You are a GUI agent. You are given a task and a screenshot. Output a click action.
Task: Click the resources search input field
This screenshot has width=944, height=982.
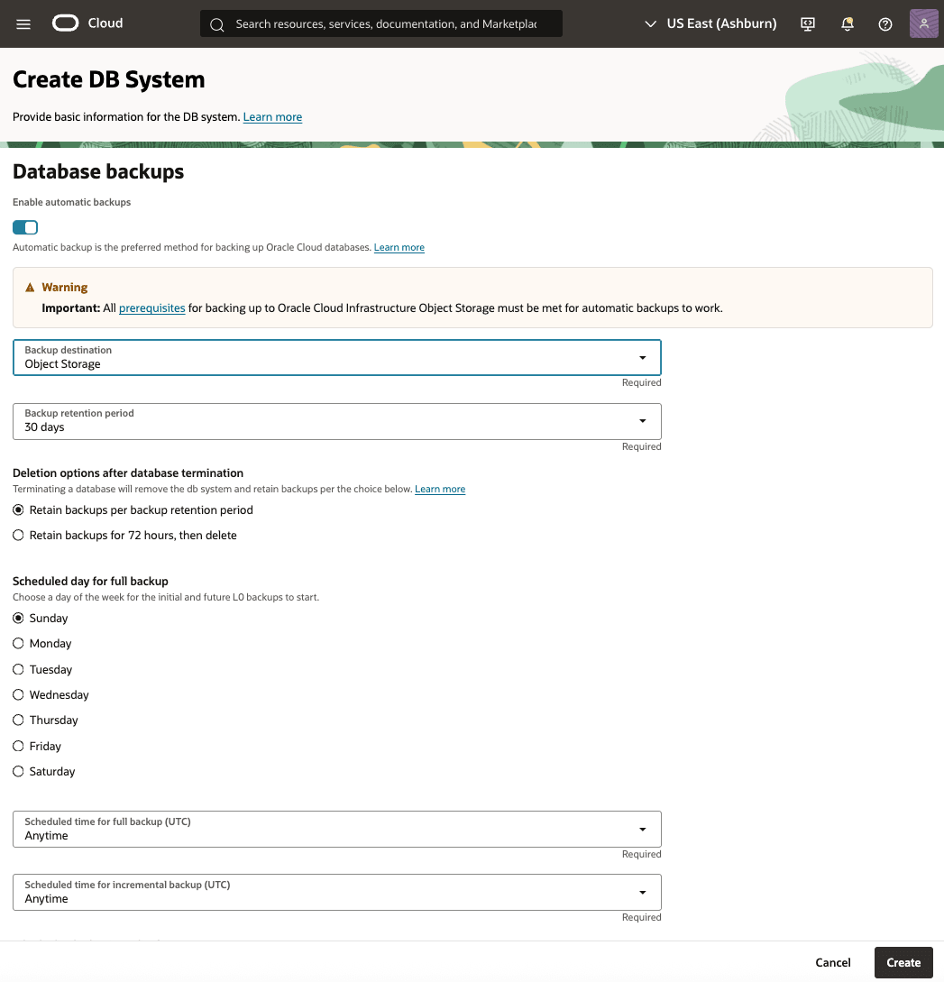[x=388, y=23]
